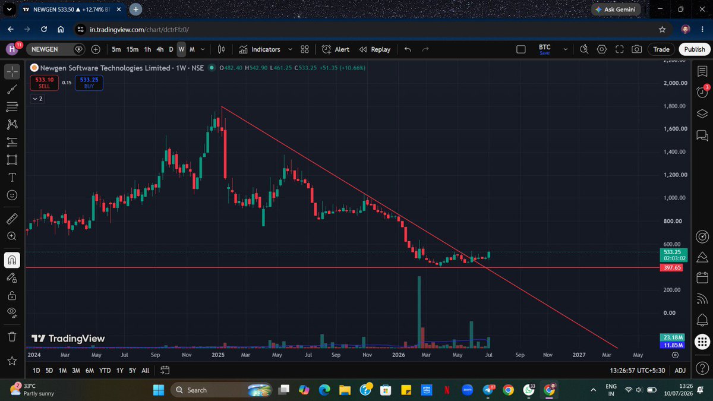Create an Alert
Viewport: 713px width, 401px height.
(336, 49)
